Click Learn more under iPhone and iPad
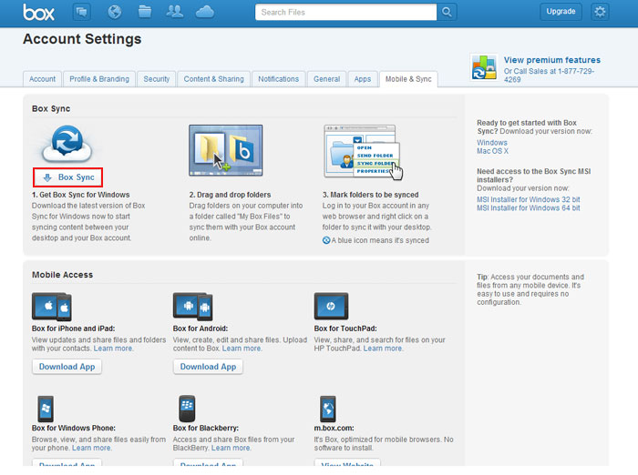Viewport: 638px width, 475px height. [x=113, y=349]
